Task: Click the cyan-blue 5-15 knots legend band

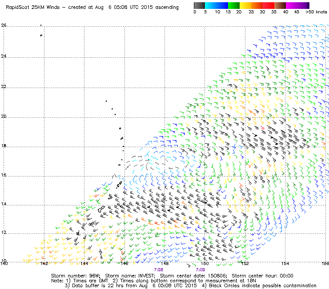Action: 217,5
